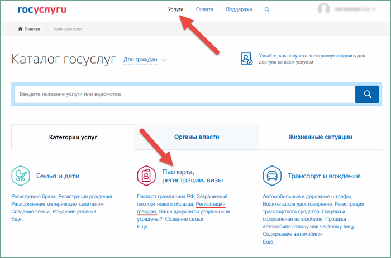Screen dimensions: 391x258
Task: Open the Транспорт и вождение category
Action: (324, 176)
